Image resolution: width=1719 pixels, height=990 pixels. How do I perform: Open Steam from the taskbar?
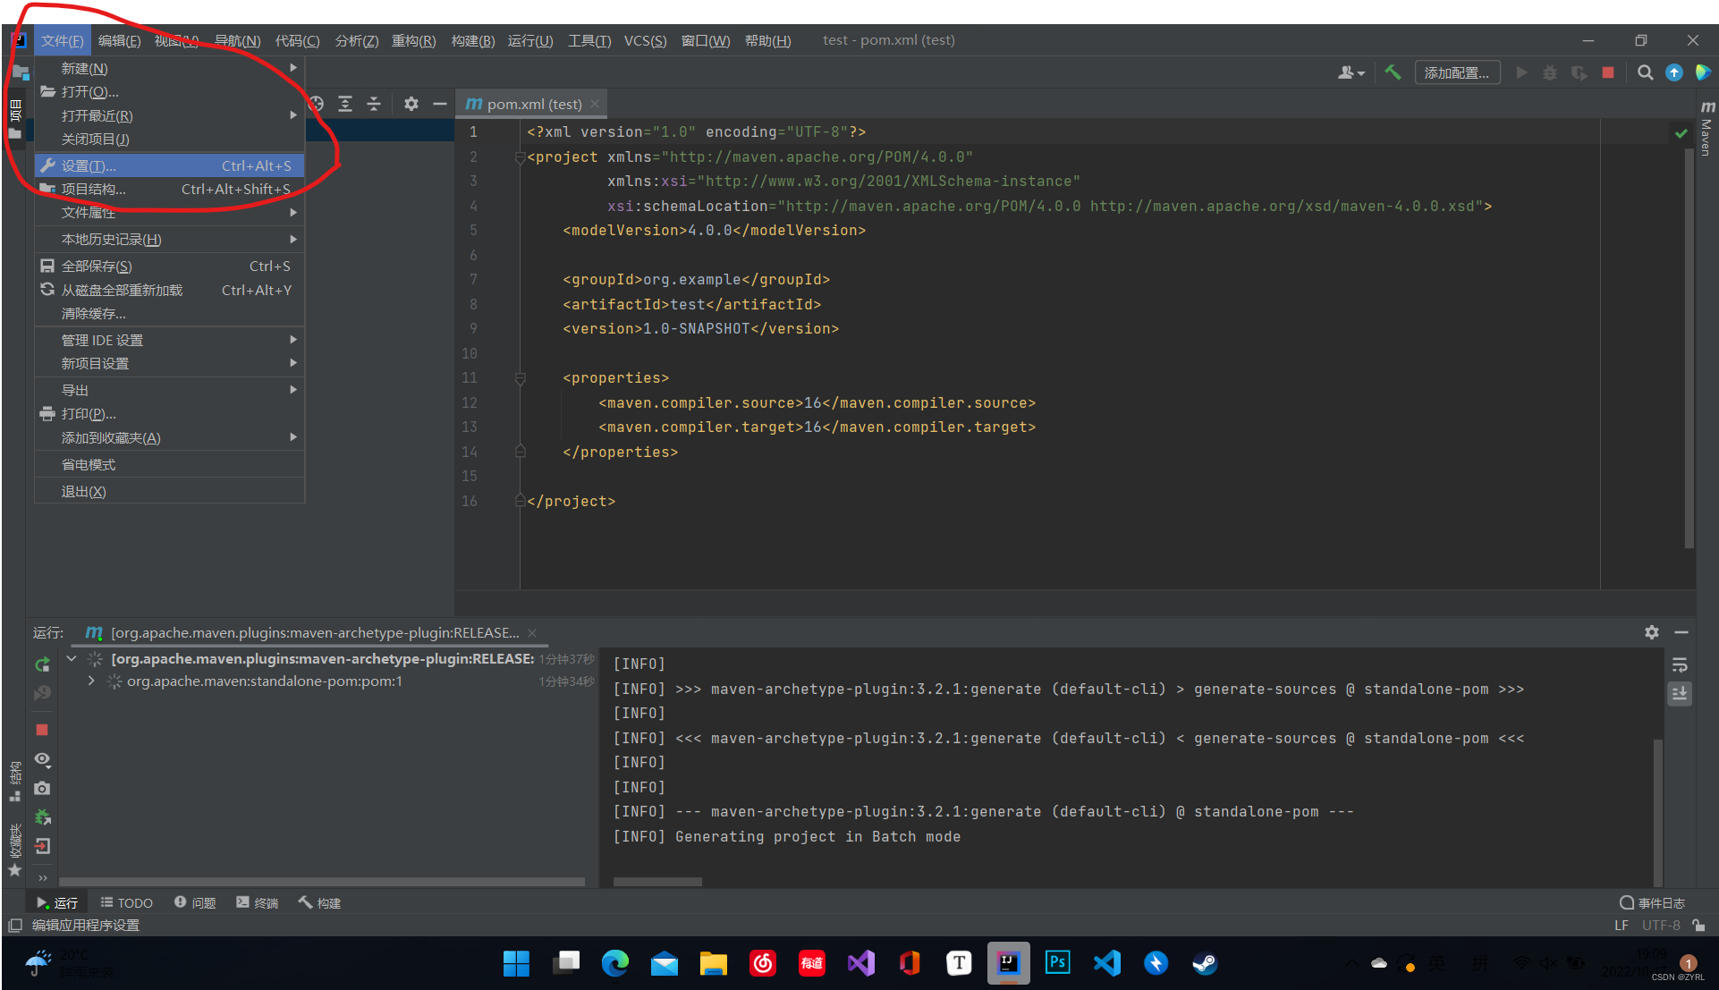point(1205,962)
